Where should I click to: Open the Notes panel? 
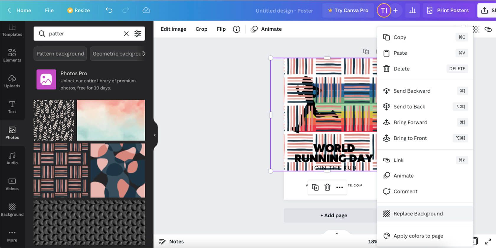click(171, 242)
